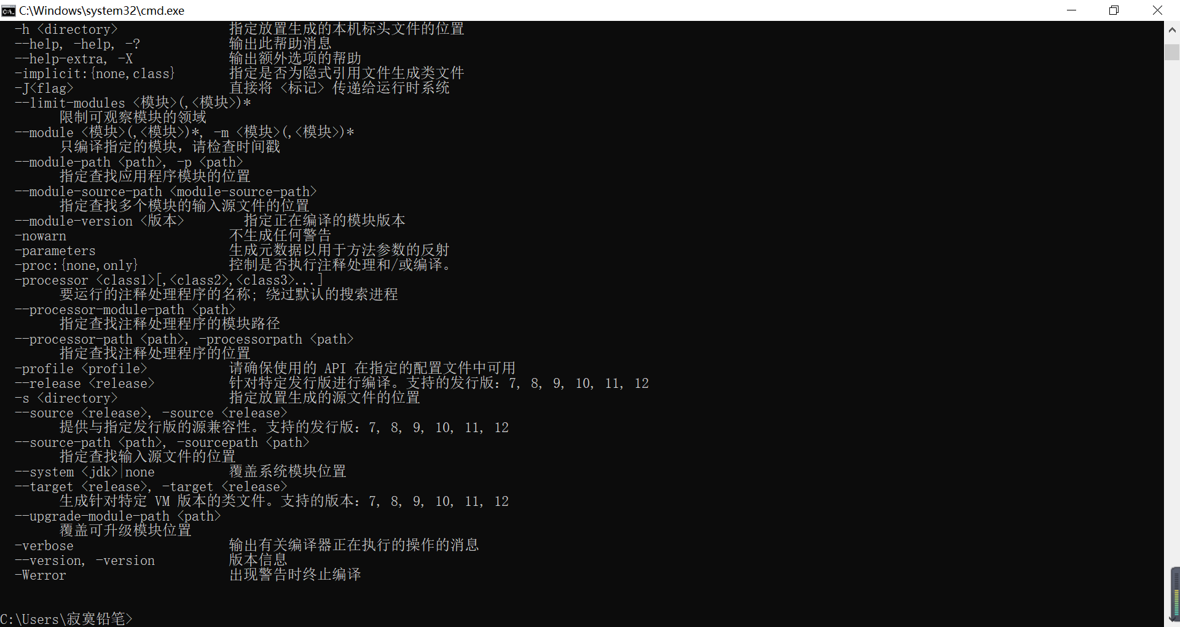Viewport: 1180px width, 627px height.
Task: Click the scrollbar up arrow
Action: click(1172, 29)
